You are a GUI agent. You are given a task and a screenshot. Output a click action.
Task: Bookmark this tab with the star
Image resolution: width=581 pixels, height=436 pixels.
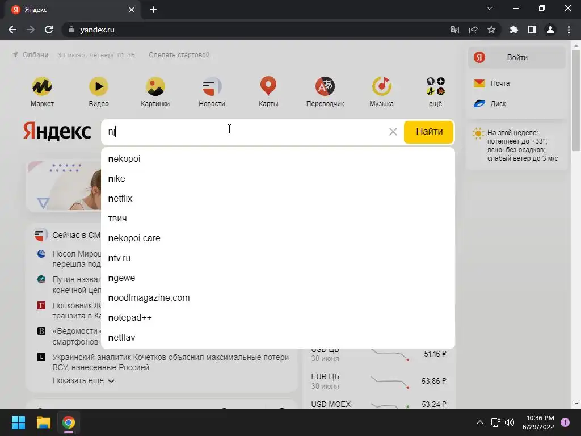491,30
